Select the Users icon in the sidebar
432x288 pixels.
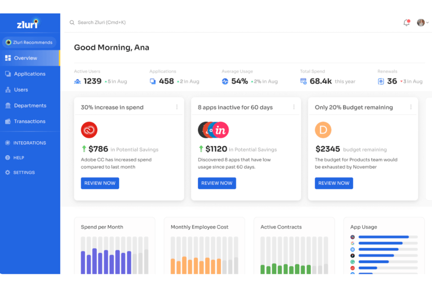[8, 90]
